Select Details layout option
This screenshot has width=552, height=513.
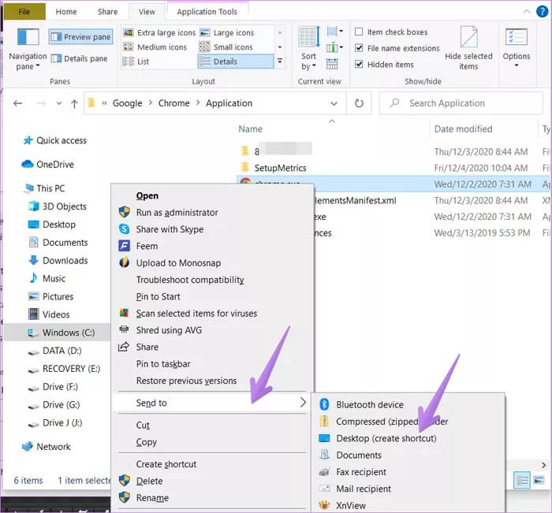click(x=235, y=61)
